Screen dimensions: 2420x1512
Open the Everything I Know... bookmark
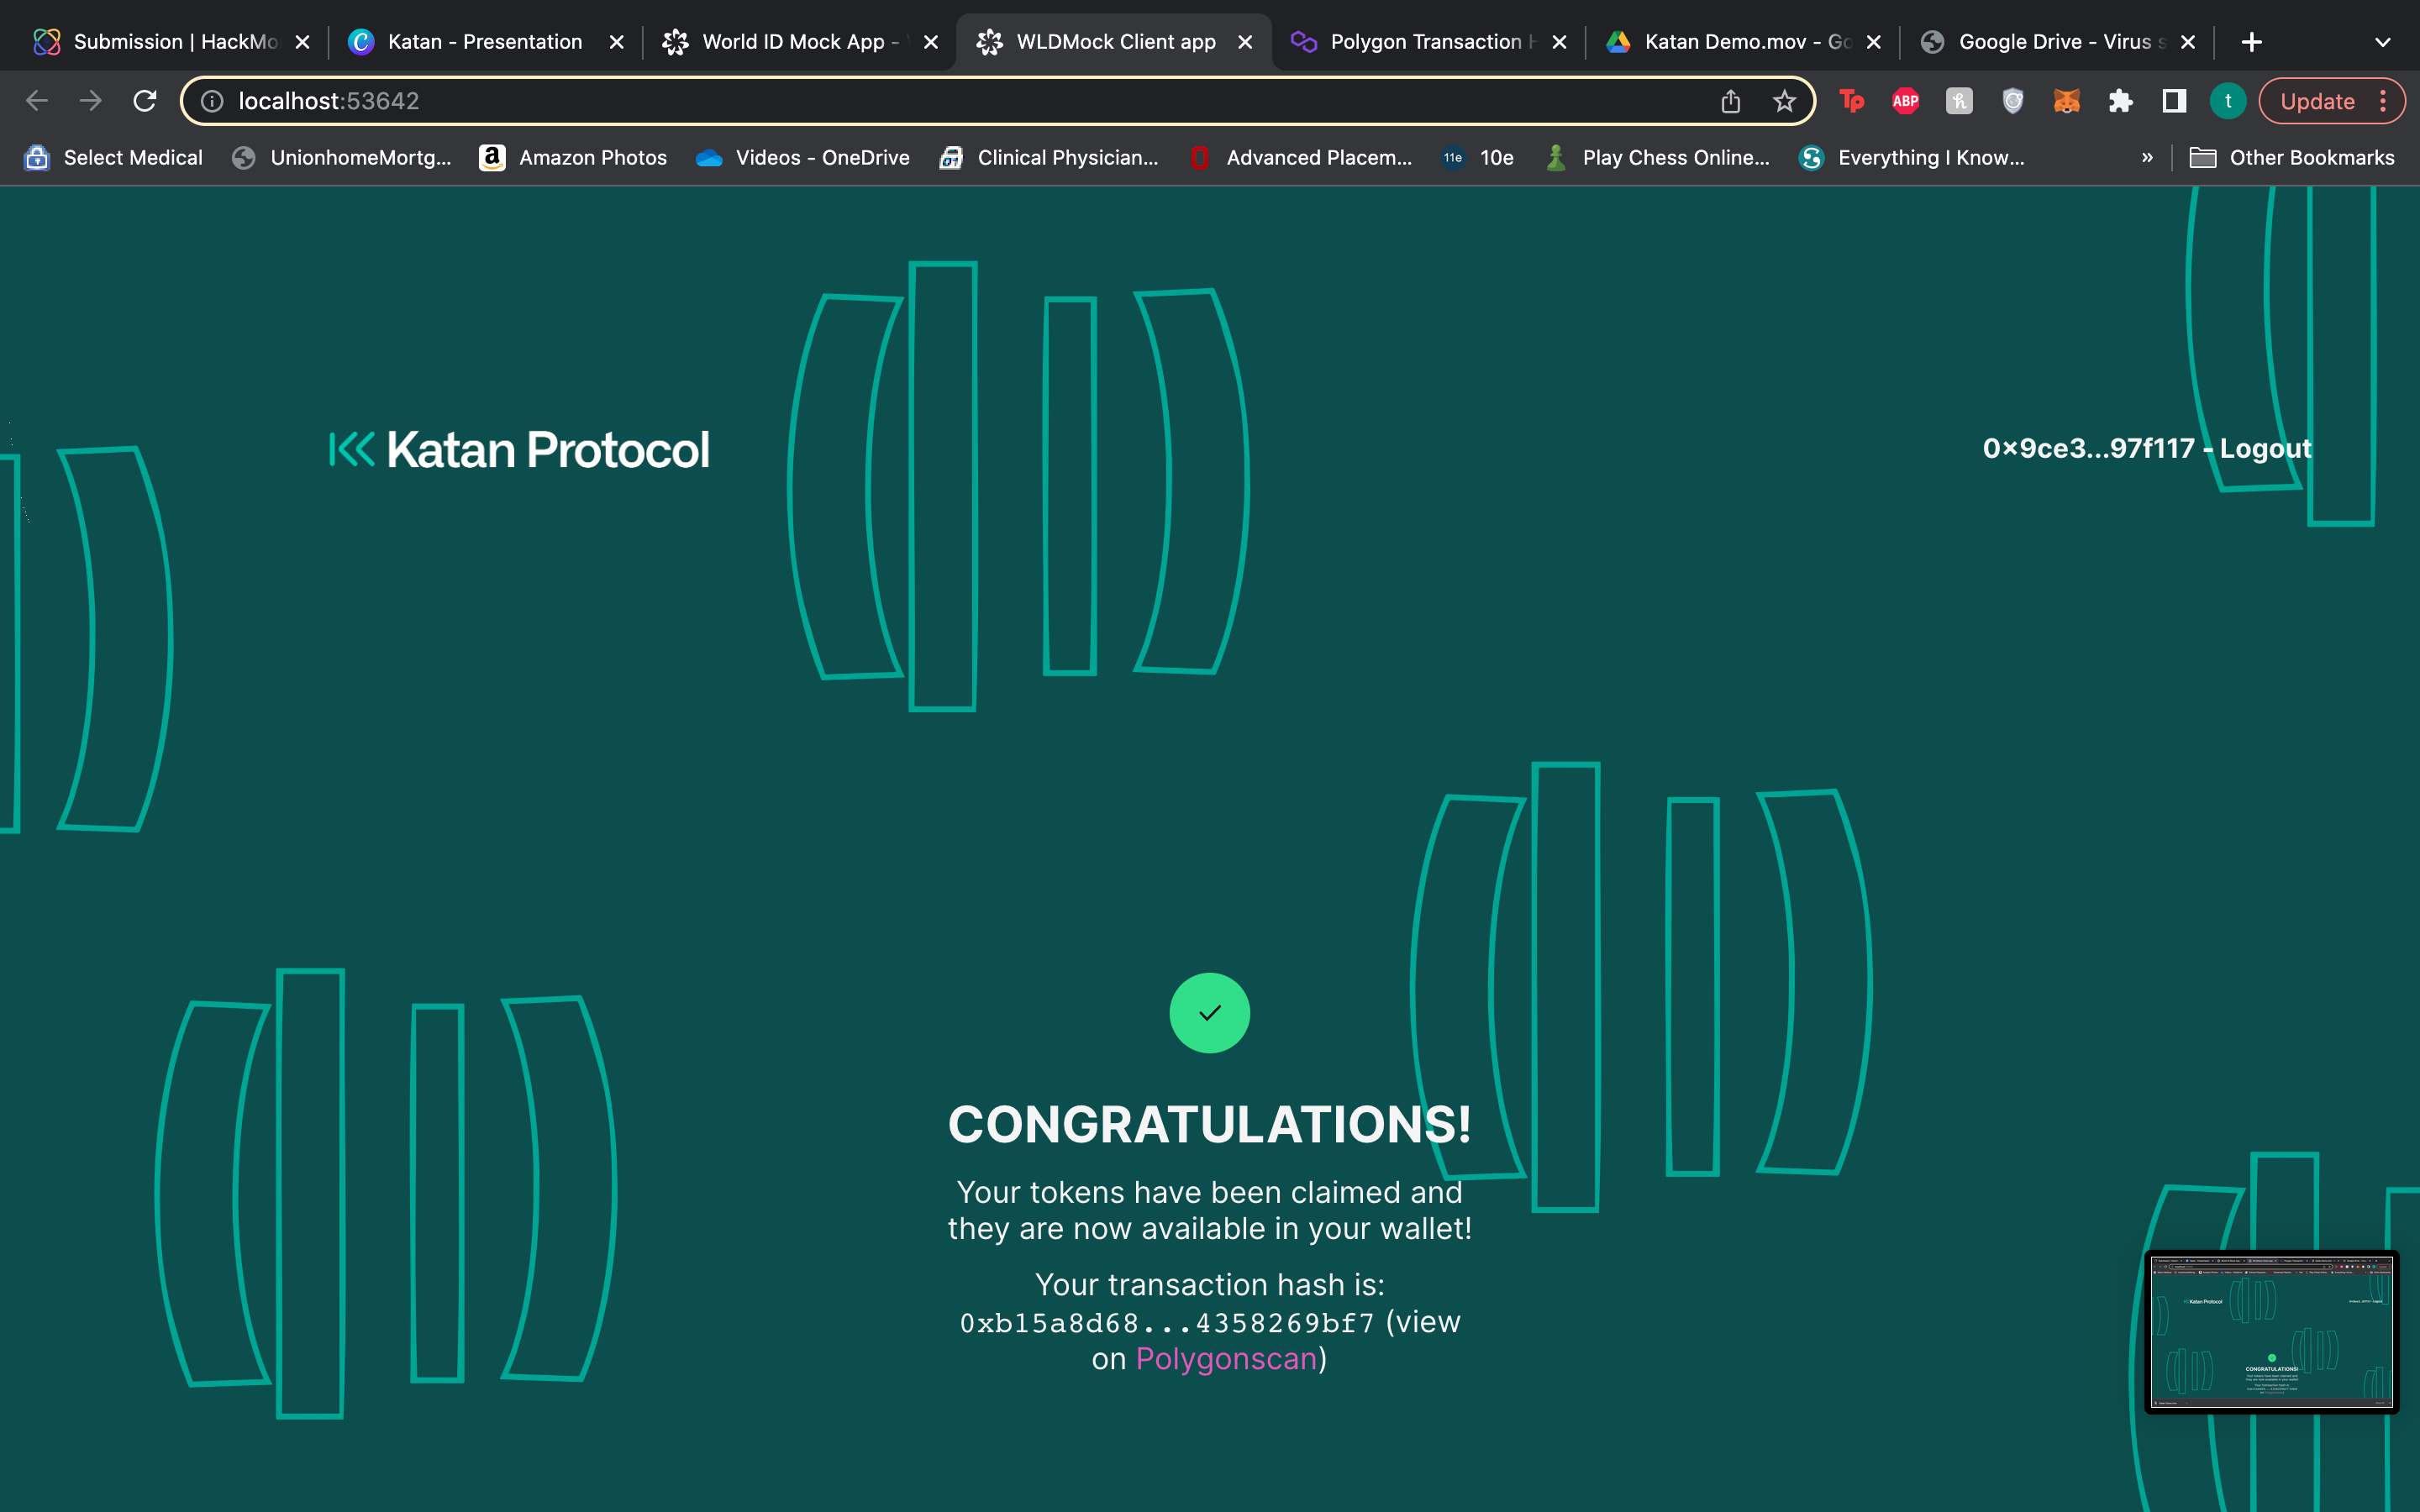[1912, 158]
